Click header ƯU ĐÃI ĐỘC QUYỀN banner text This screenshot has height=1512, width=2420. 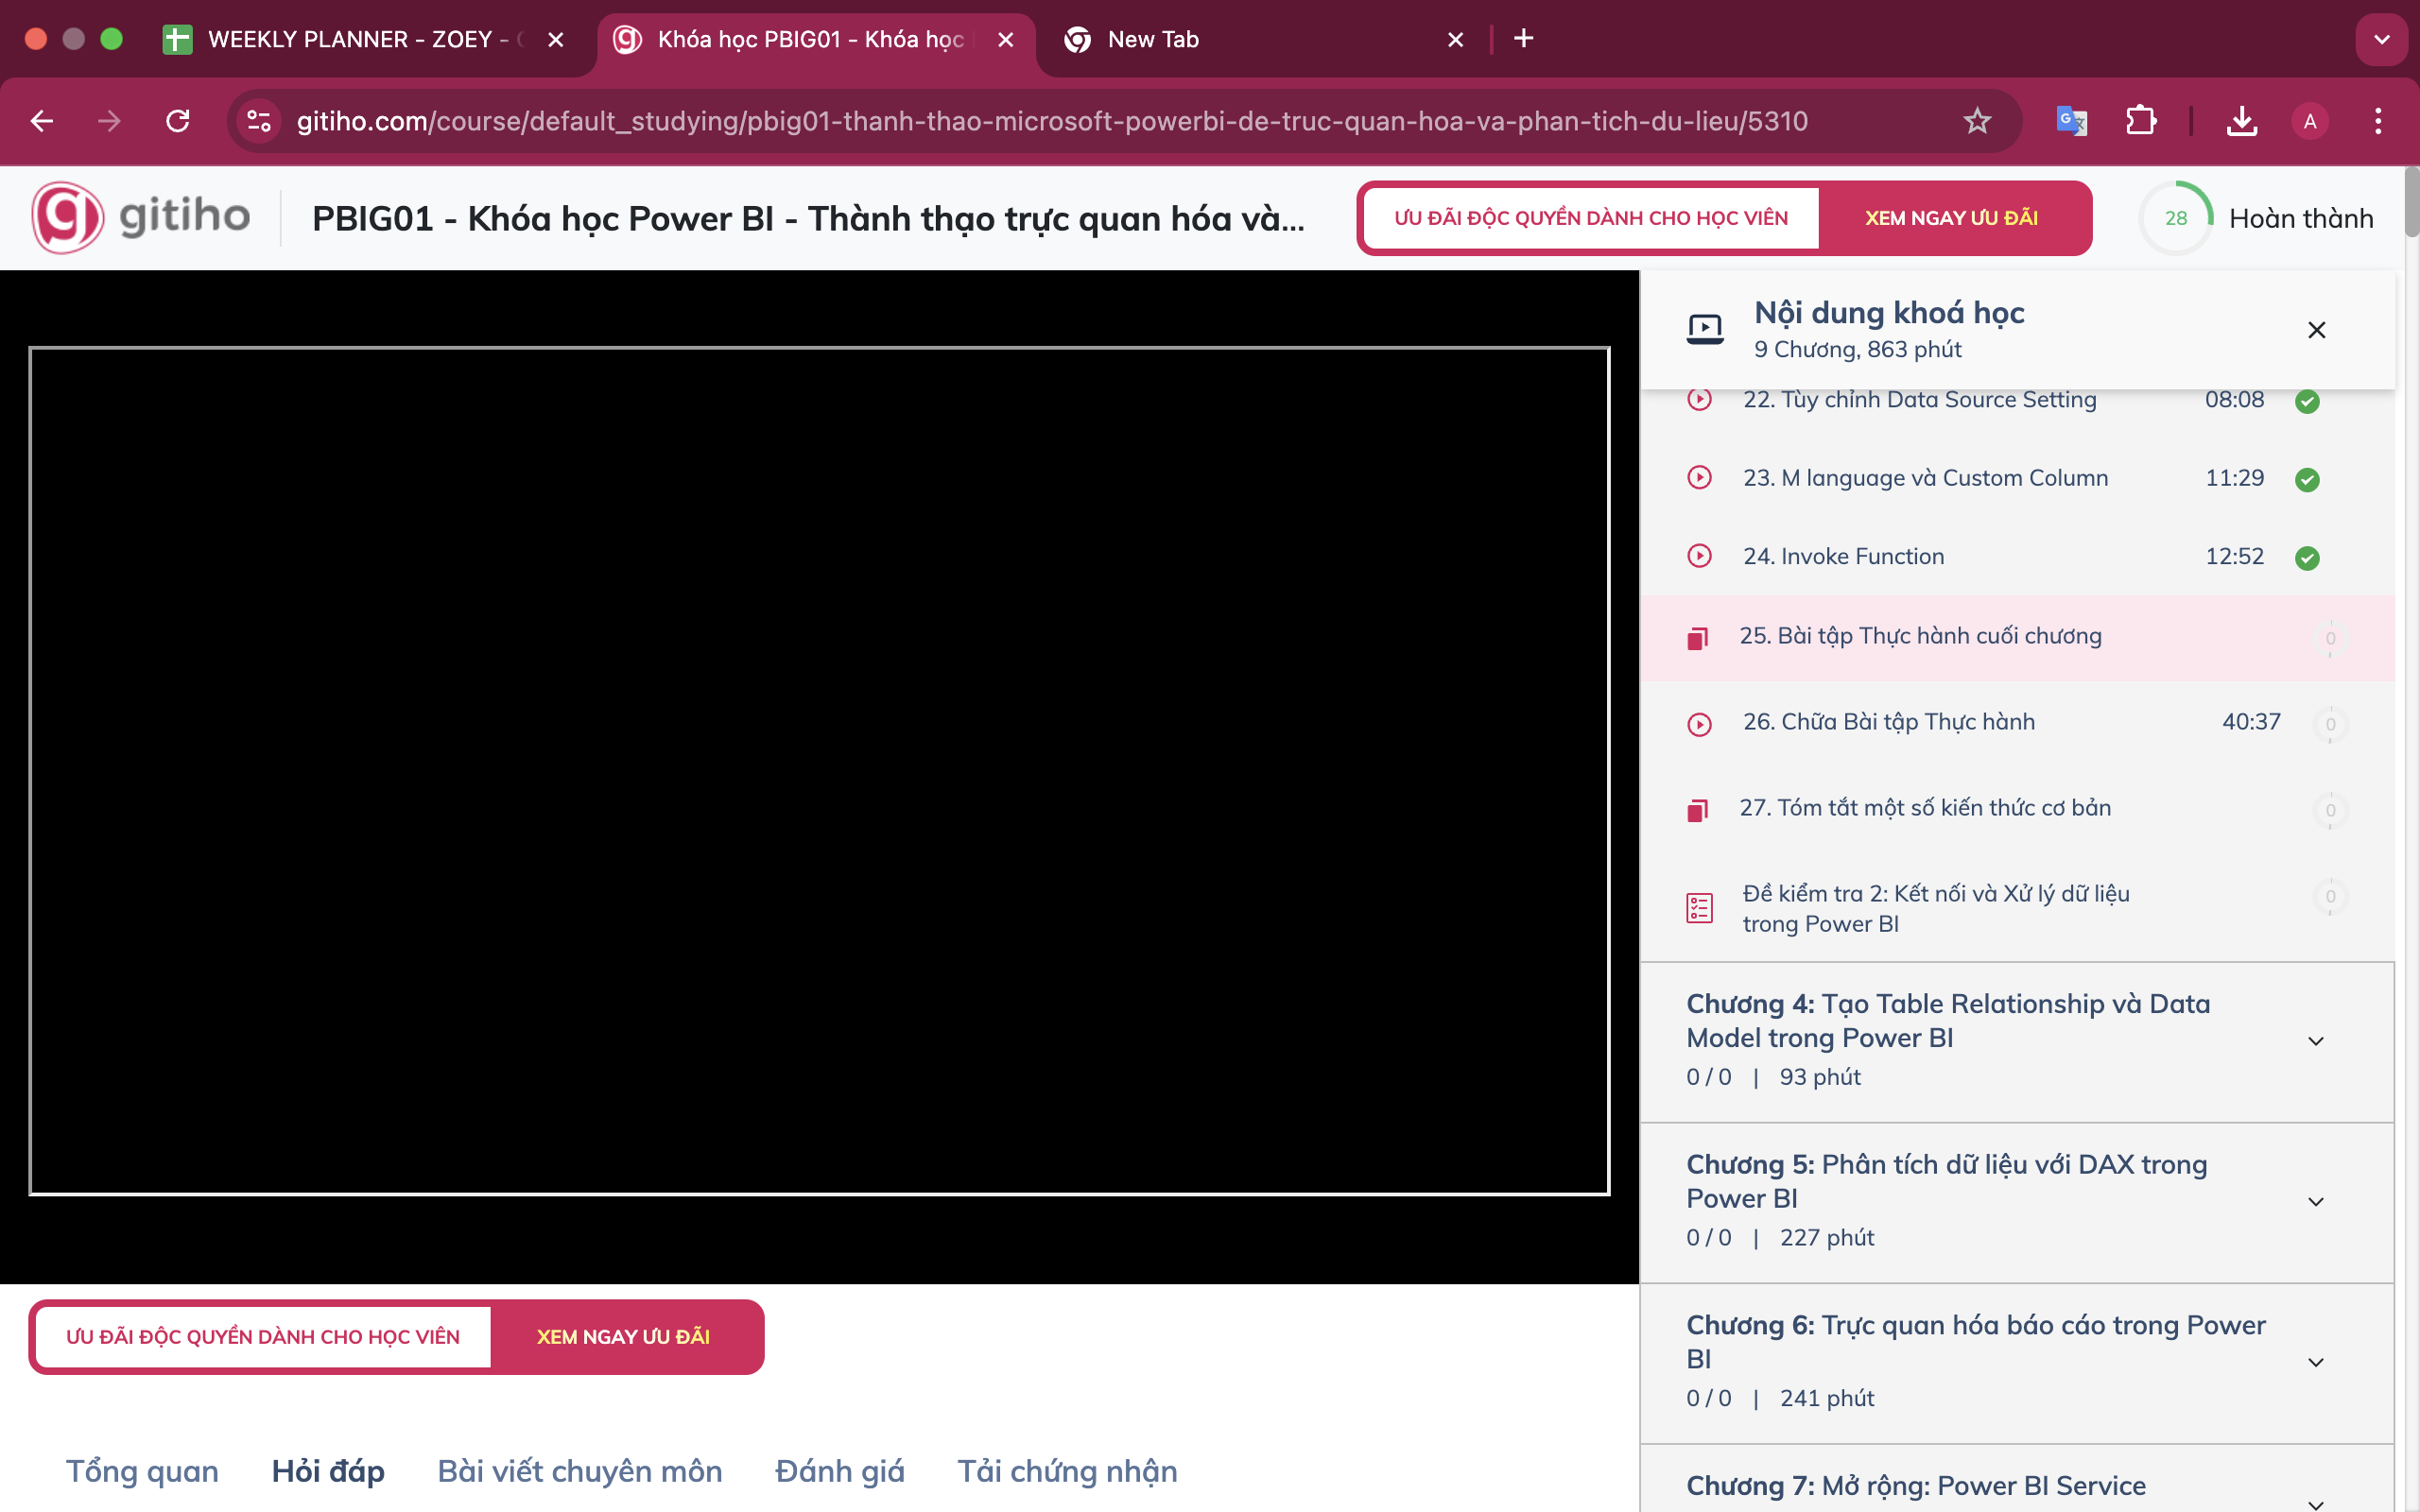(1591, 218)
